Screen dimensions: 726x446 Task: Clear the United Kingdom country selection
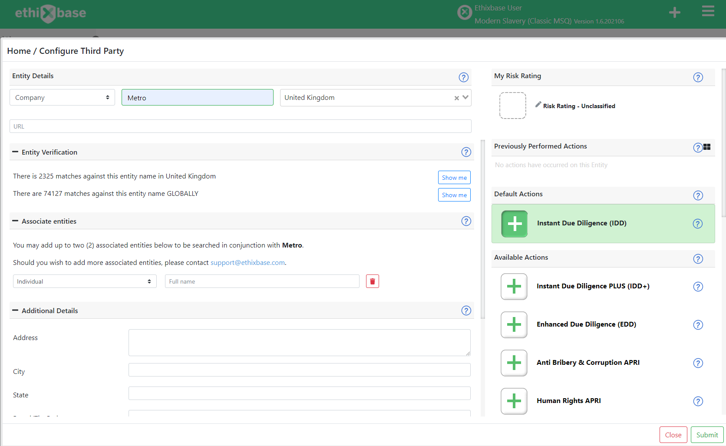tap(456, 98)
